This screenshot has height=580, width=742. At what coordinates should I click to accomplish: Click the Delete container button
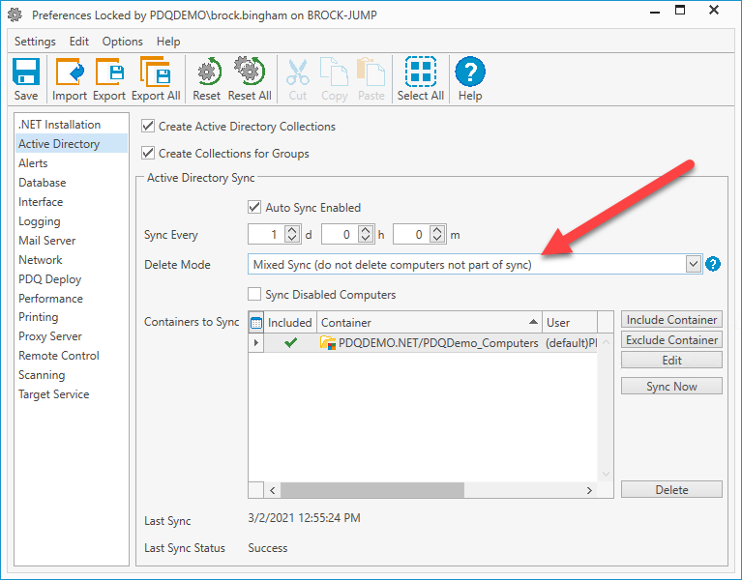(x=671, y=490)
